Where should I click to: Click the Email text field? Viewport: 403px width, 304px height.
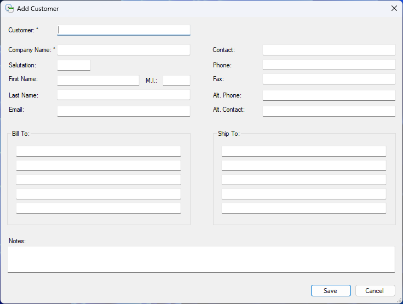(x=124, y=111)
